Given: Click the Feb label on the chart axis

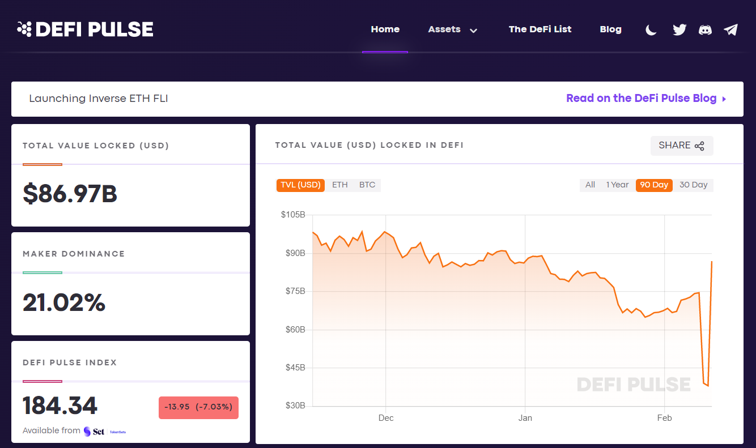Looking at the screenshot, I should pyautogui.click(x=664, y=418).
